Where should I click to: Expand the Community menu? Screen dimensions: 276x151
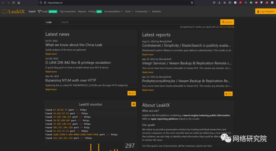point(142,12)
